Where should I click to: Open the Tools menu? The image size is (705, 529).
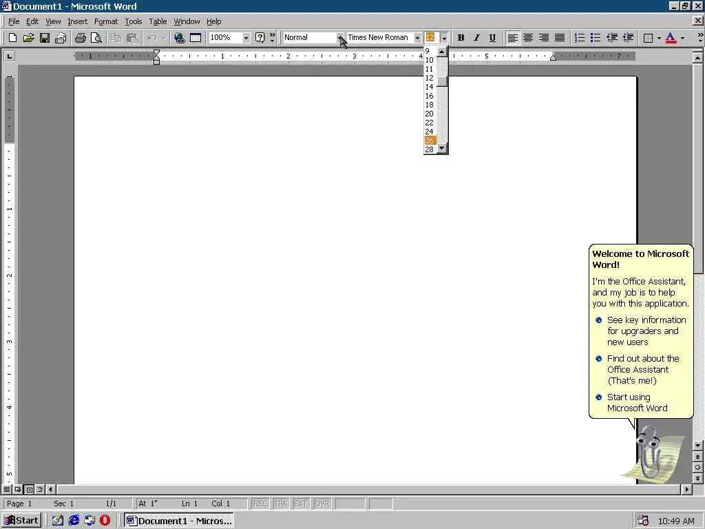coord(133,21)
